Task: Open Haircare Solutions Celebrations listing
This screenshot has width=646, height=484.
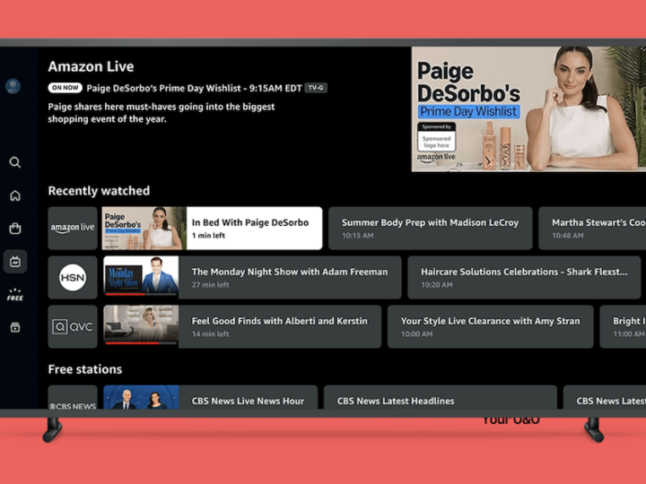Action: click(x=509, y=277)
